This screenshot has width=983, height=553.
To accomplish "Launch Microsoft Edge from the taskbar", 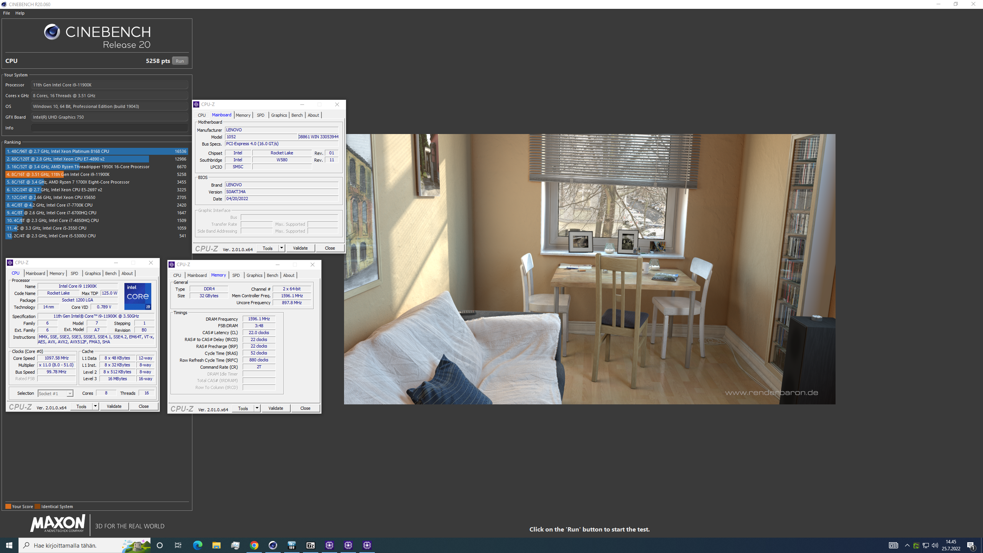I will tap(197, 545).
